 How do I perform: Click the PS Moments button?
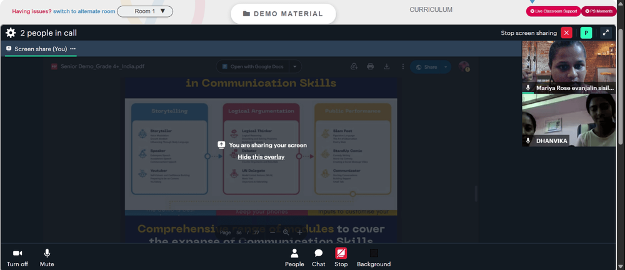click(599, 11)
